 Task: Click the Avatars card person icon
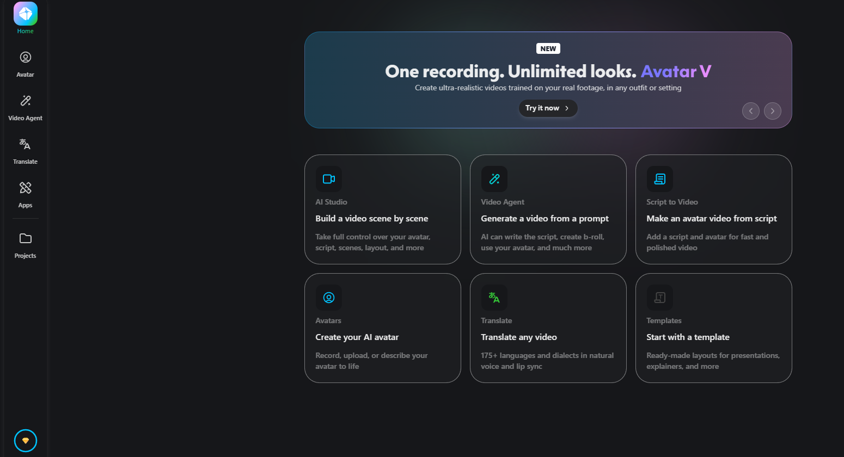[329, 298]
